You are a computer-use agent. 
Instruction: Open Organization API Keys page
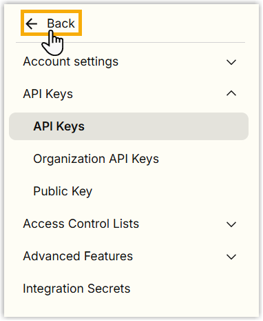click(x=96, y=159)
